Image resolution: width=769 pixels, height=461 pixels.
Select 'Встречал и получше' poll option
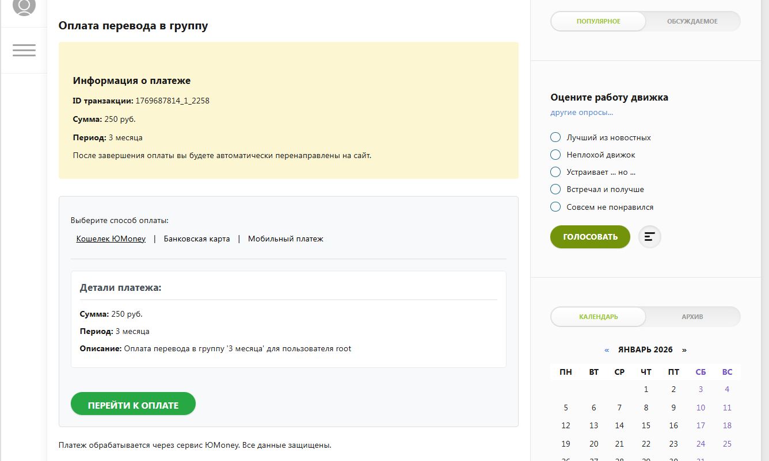[x=555, y=189]
